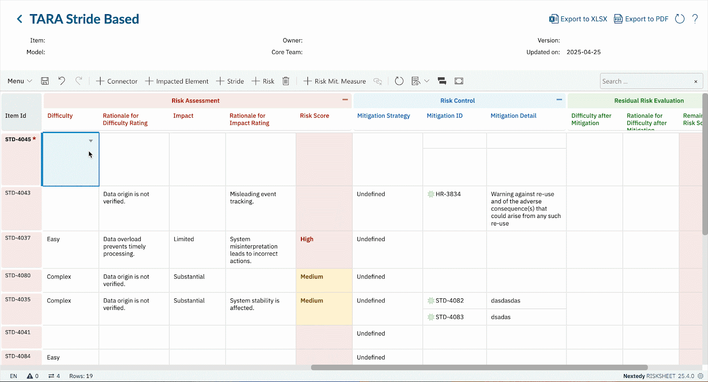Click the Save icon in the toolbar
Image resolution: width=708 pixels, height=382 pixels.
point(45,81)
